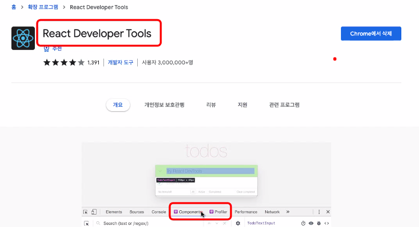Click the React select-element picker icon beside search
419x227 pixels.
coord(86,223)
